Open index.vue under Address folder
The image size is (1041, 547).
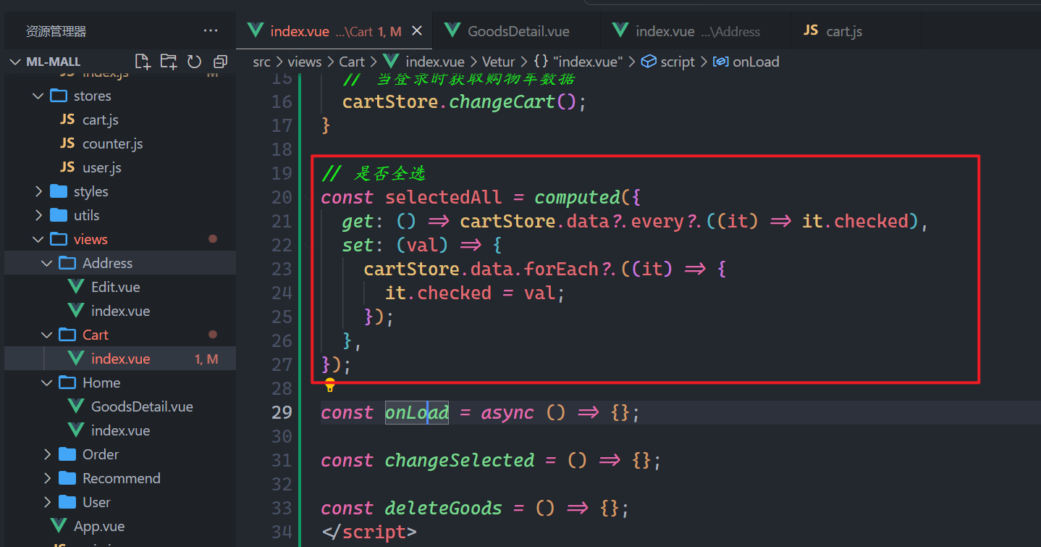[x=120, y=311]
